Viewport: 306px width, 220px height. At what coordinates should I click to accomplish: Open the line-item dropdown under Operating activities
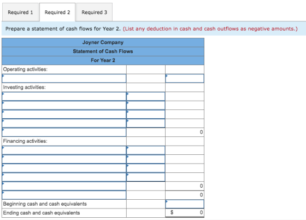pyautogui.click(x=64, y=78)
